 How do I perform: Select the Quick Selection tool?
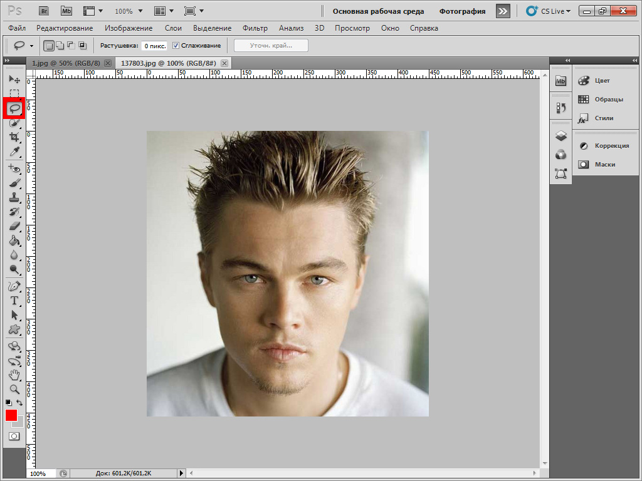tap(14, 123)
